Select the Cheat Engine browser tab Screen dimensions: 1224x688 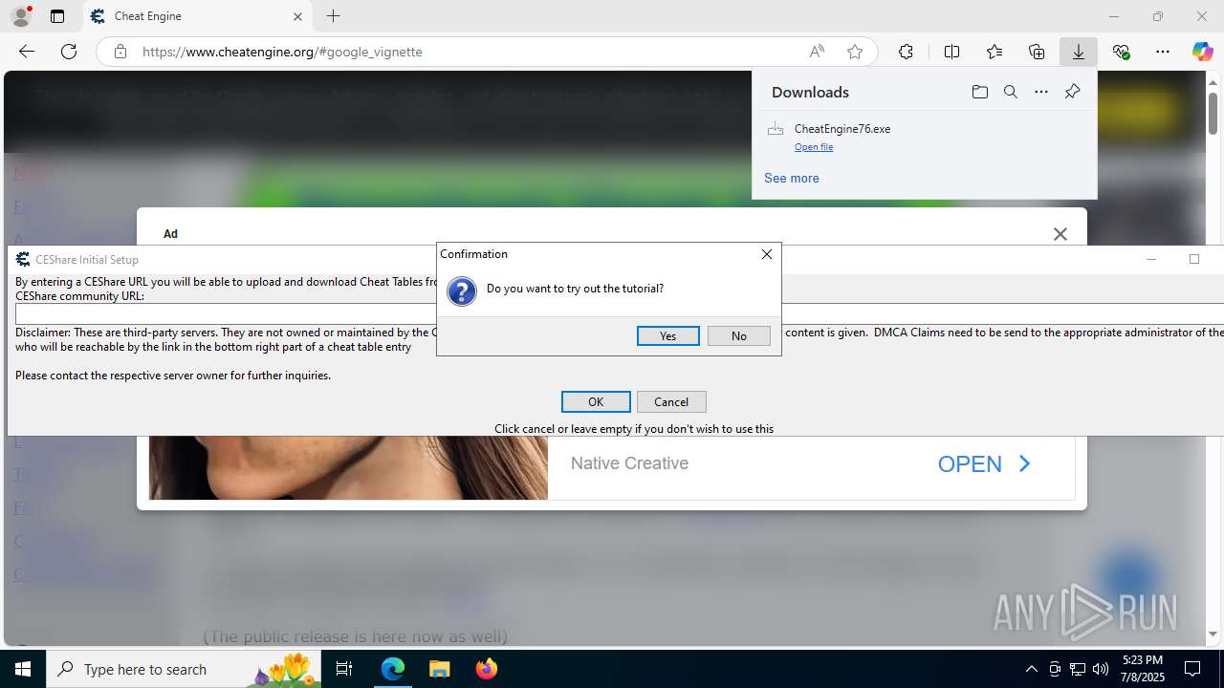click(x=198, y=16)
